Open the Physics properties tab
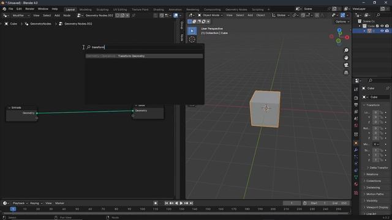The width and height of the screenshot is (392, 220). (x=356, y=163)
